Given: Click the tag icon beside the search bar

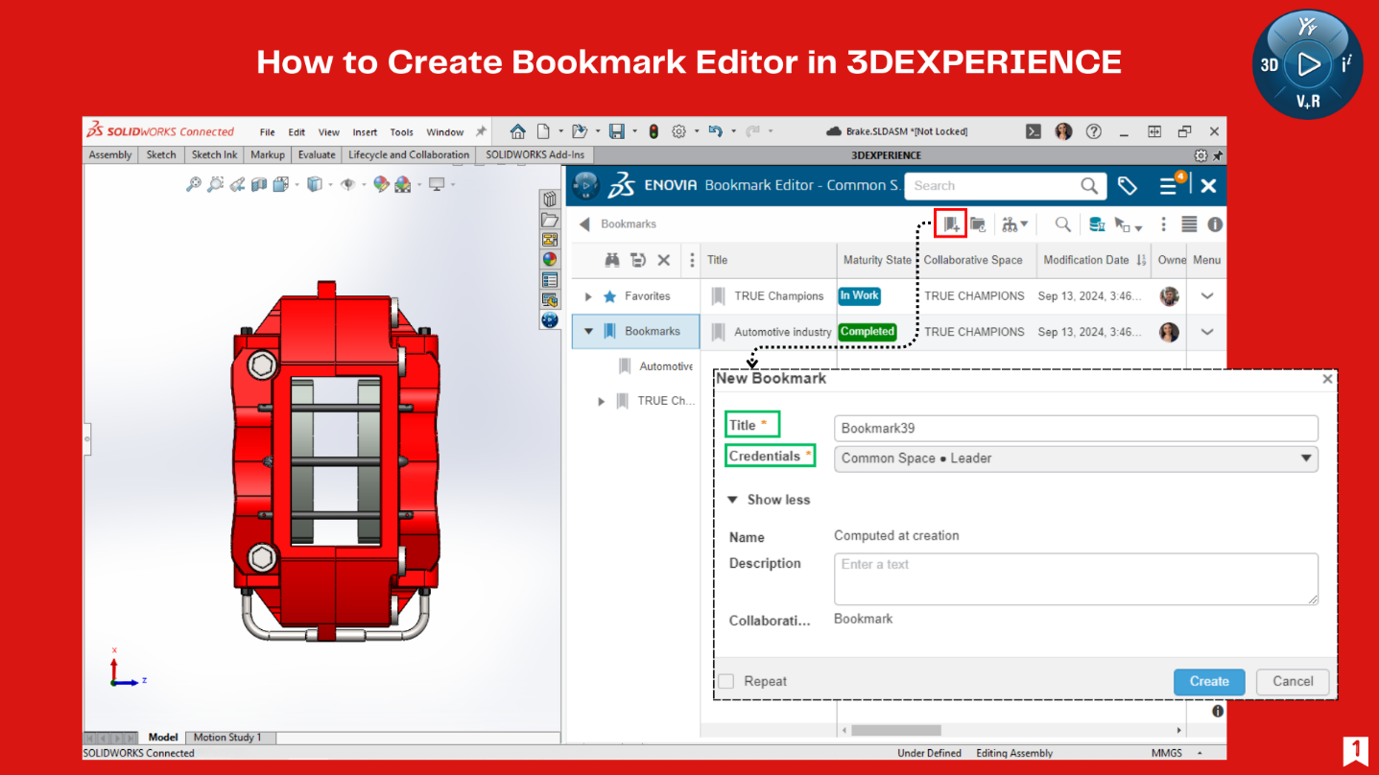Looking at the screenshot, I should (1128, 186).
